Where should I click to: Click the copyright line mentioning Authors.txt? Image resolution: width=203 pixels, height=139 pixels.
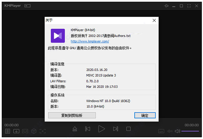[x=100, y=36]
